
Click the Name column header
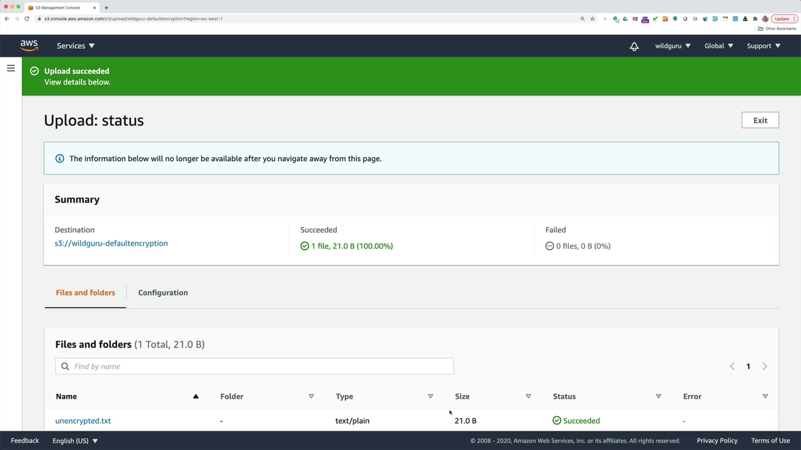coord(66,396)
